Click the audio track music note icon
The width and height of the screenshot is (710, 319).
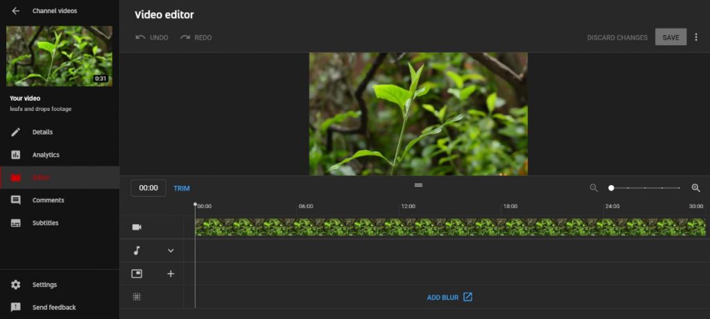point(137,250)
